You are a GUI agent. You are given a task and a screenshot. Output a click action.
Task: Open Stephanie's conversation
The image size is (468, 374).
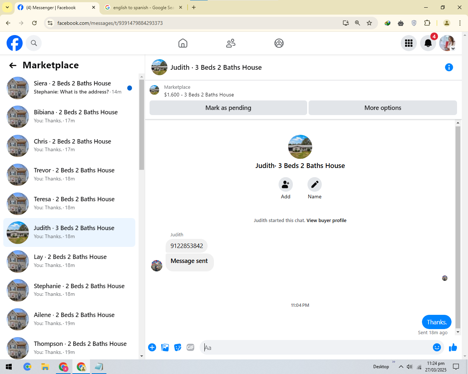[x=69, y=290]
